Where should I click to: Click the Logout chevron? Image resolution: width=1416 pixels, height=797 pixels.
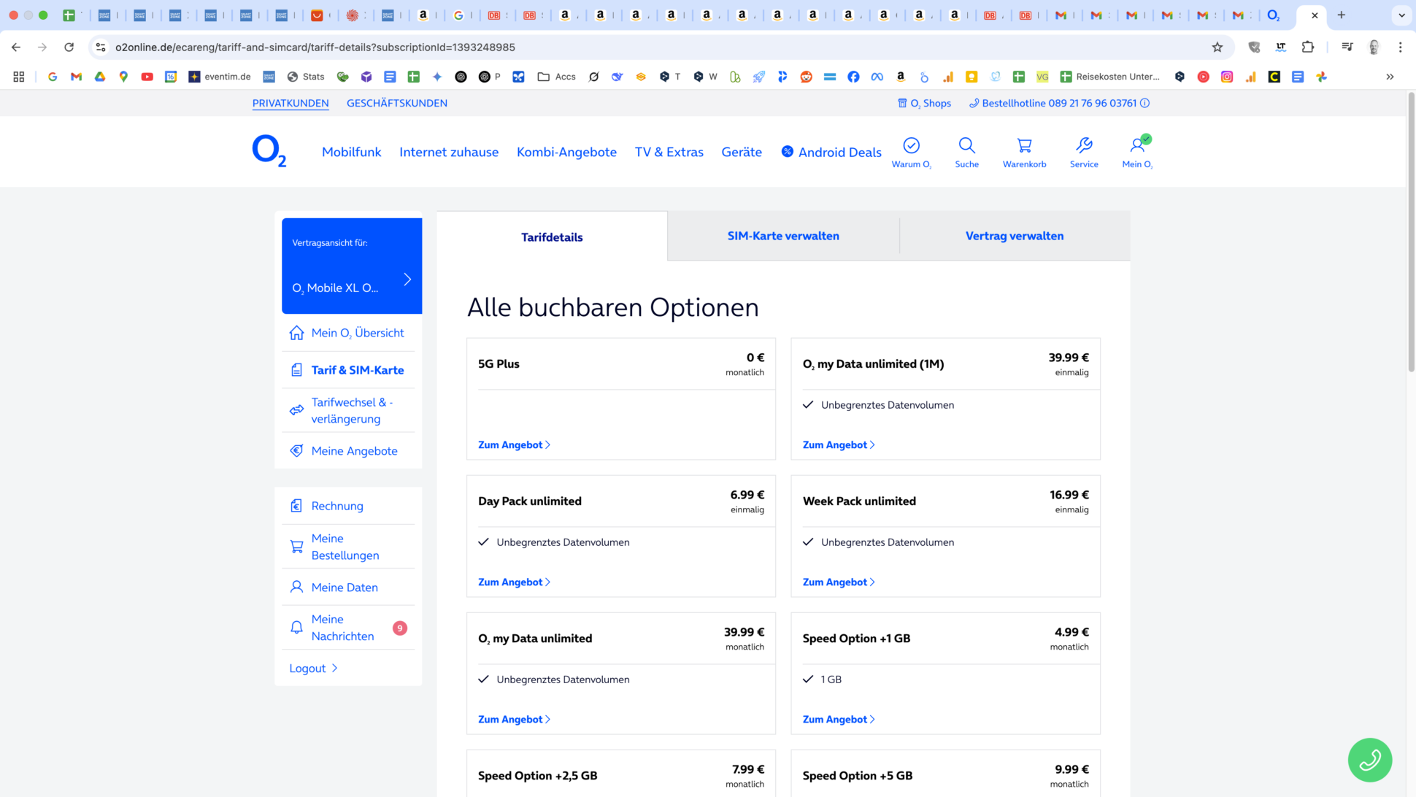(x=335, y=668)
